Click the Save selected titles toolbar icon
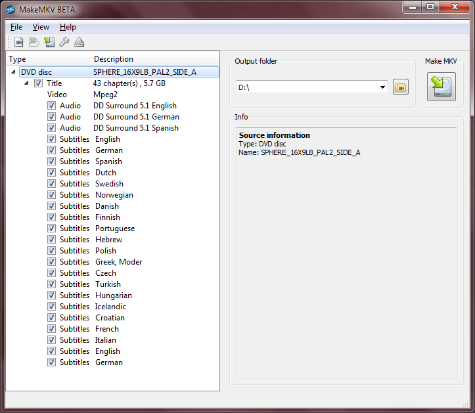The image size is (475, 413). [x=49, y=42]
